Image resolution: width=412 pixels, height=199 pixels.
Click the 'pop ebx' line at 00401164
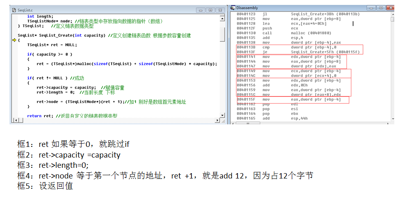click(x=268, y=114)
